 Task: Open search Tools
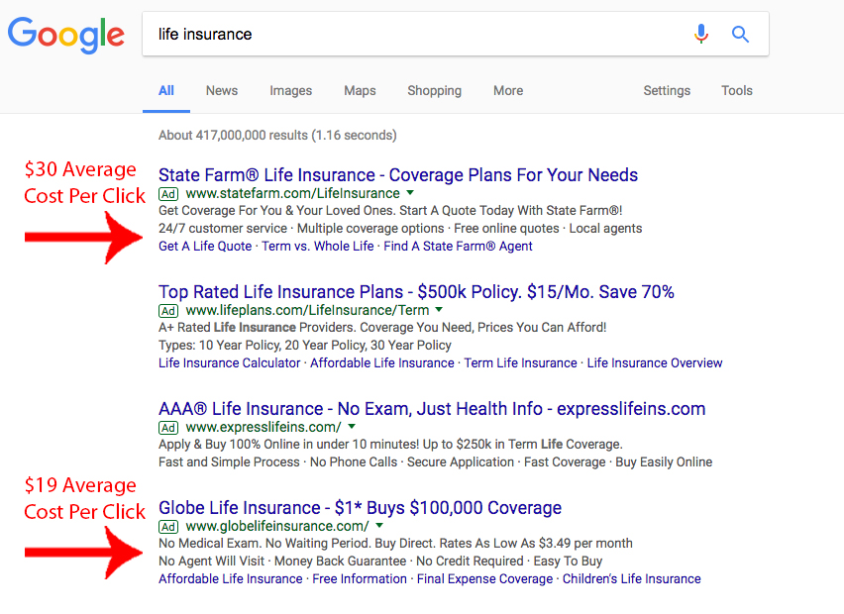pos(737,90)
